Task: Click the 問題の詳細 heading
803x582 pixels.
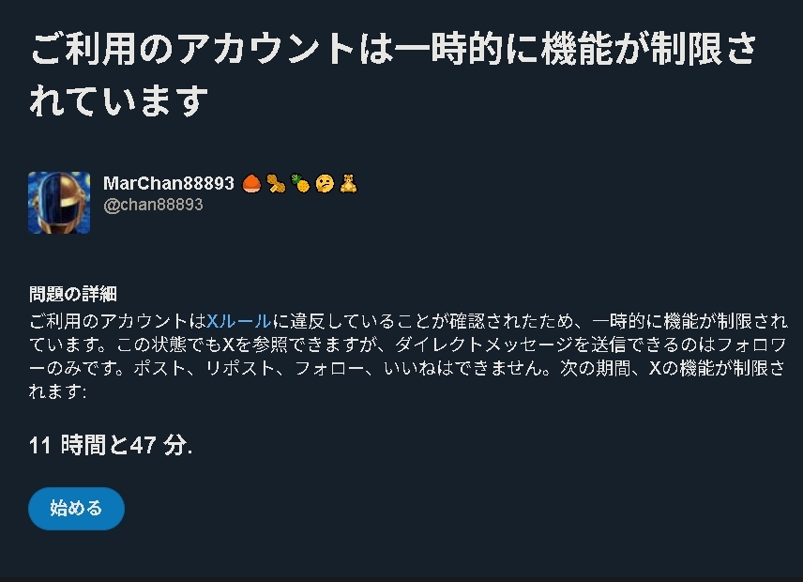Action: pyautogui.click(x=73, y=294)
